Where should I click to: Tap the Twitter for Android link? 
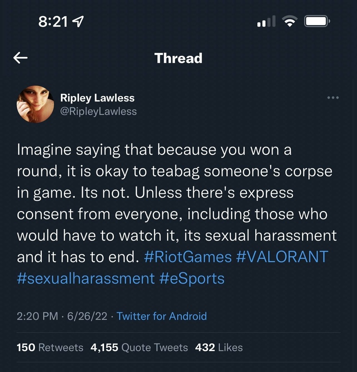click(162, 316)
